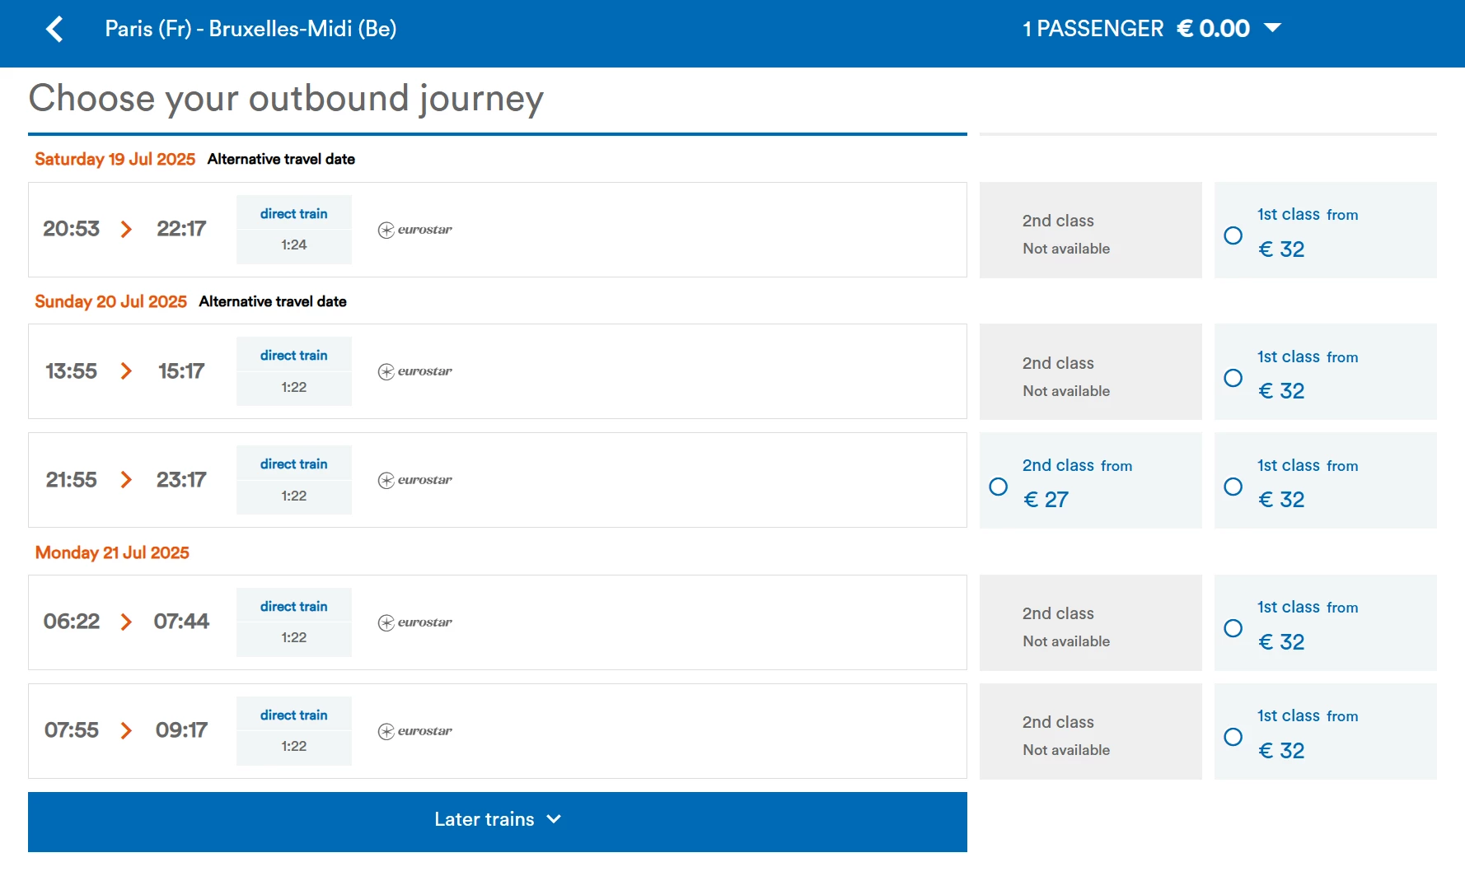Click the orange arrow between 06:22 and 07:44

(126, 622)
